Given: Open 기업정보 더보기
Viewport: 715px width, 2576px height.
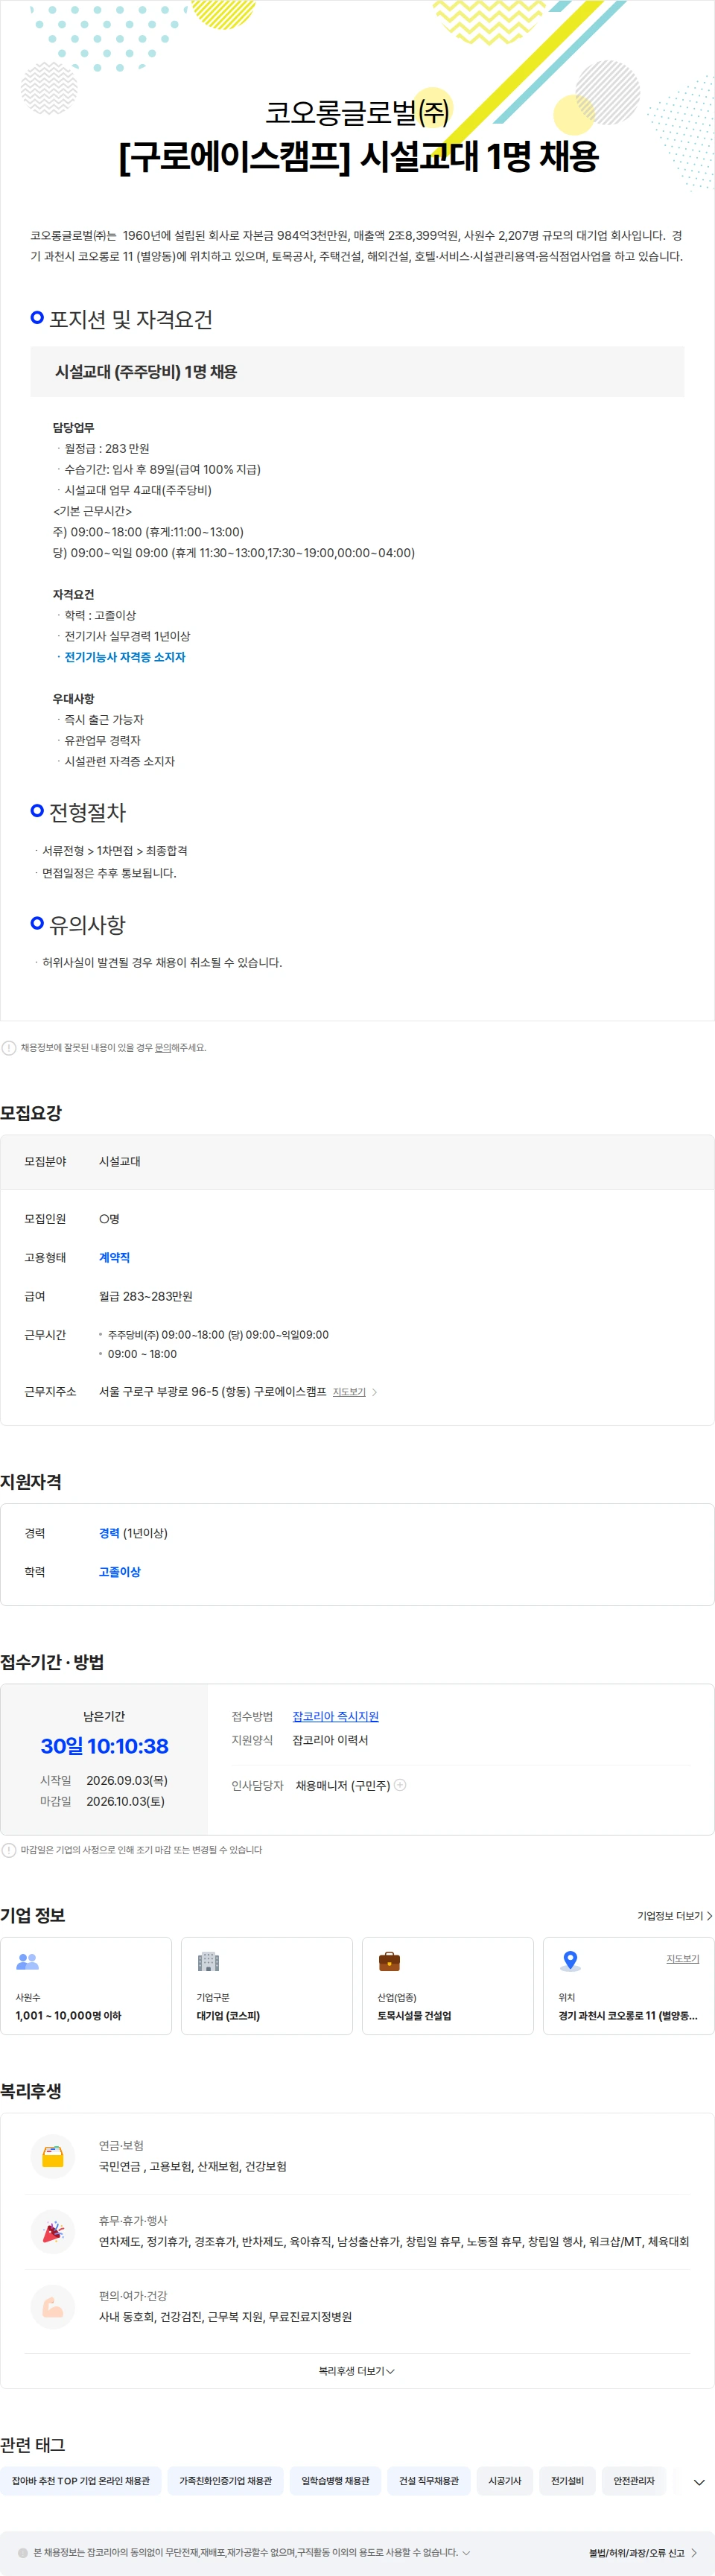Looking at the screenshot, I should [675, 1916].
